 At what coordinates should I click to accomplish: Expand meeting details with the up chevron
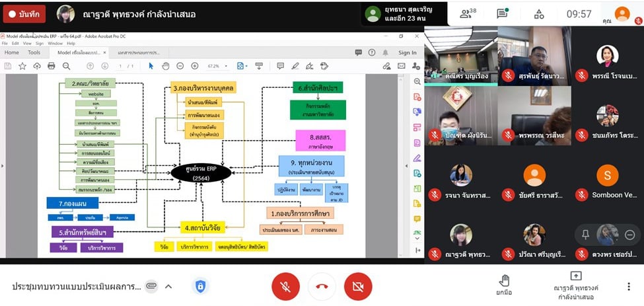click(168, 286)
